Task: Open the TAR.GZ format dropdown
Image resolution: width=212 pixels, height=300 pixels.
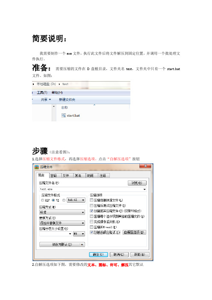Action: pyautogui.click(x=76, y=200)
